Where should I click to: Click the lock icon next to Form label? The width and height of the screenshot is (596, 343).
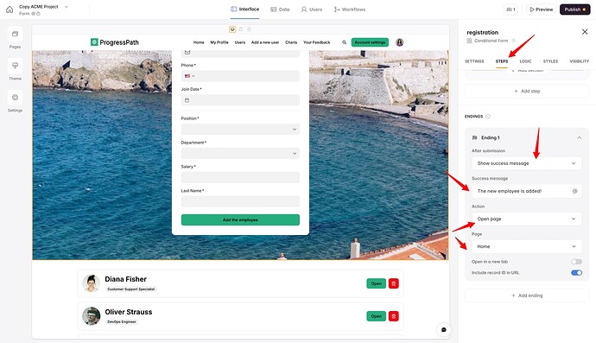click(38, 14)
